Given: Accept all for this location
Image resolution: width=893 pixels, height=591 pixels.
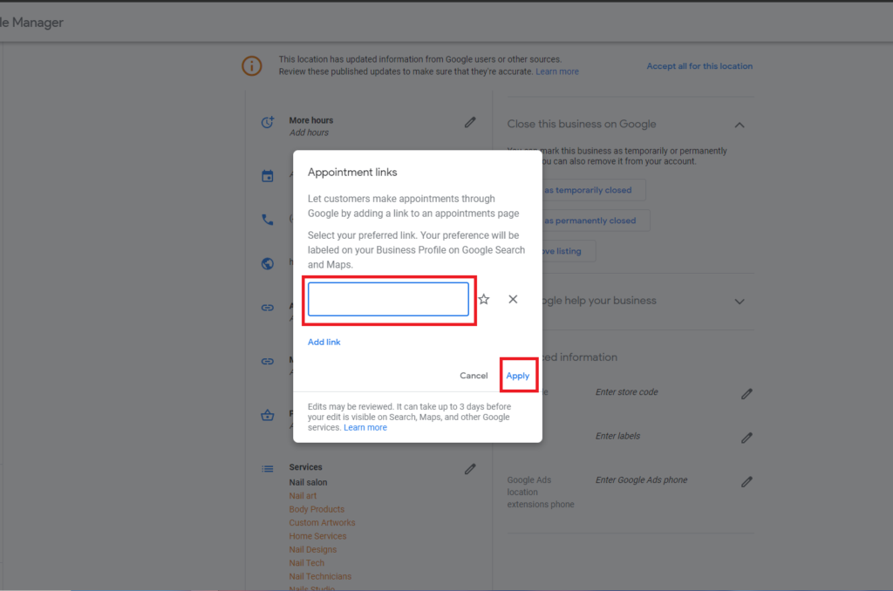Looking at the screenshot, I should [x=699, y=66].
